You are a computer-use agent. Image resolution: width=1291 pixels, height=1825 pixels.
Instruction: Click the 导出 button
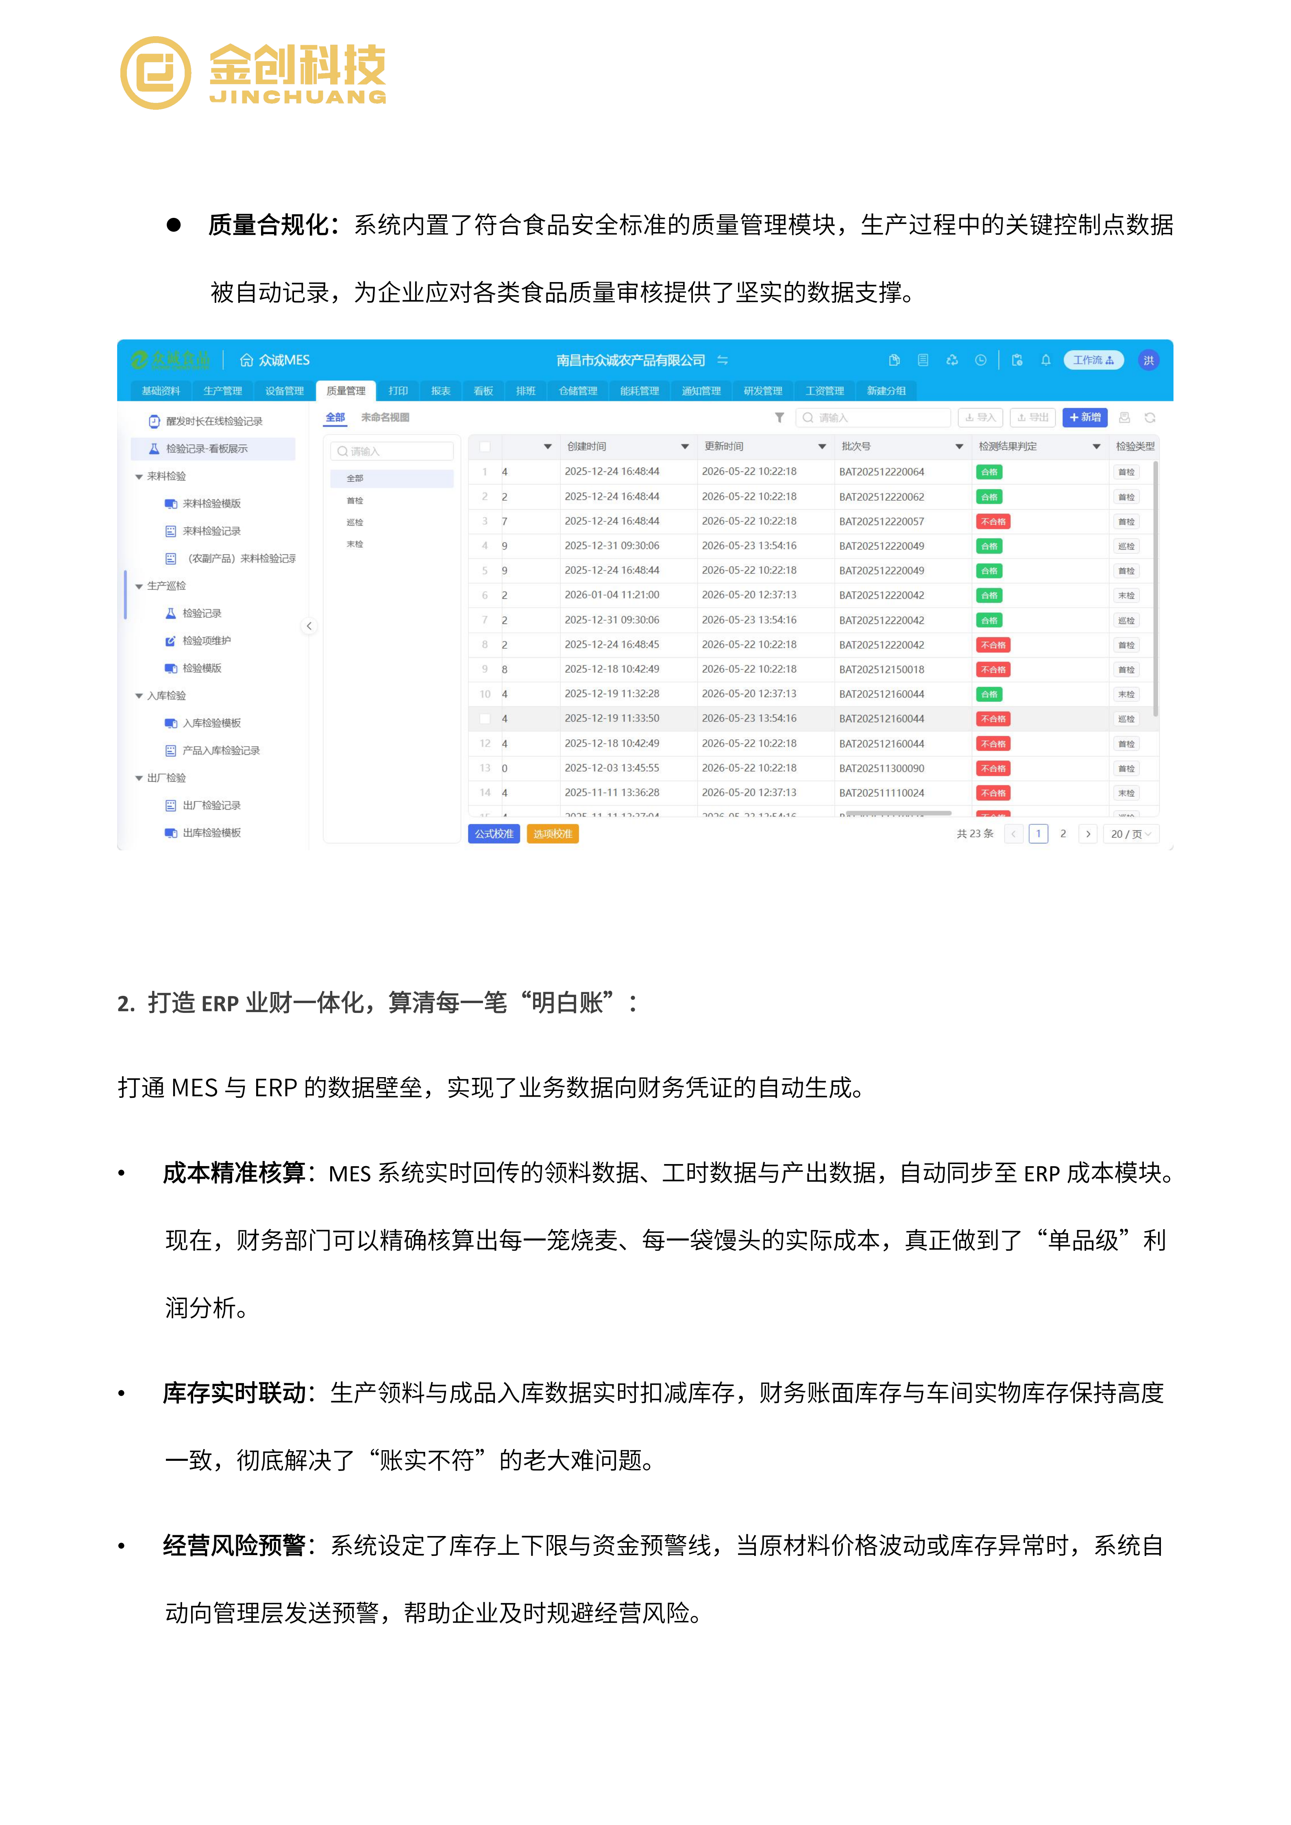click(1033, 417)
